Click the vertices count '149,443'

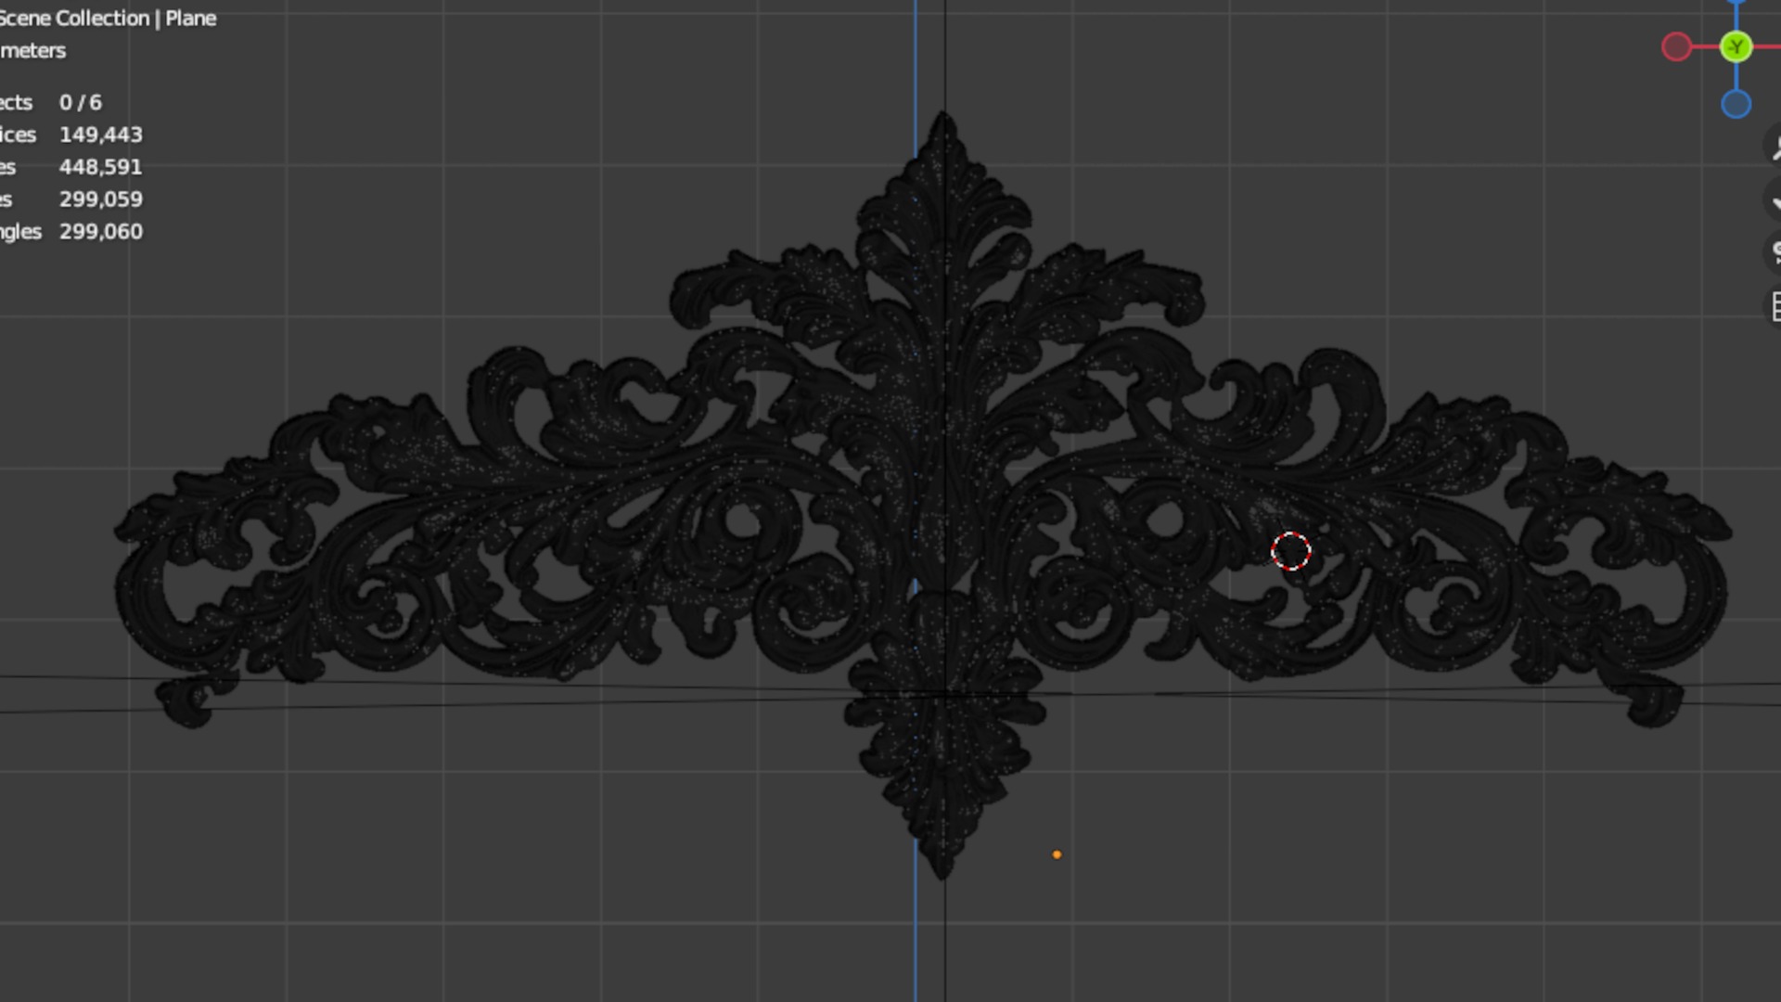point(101,135)
